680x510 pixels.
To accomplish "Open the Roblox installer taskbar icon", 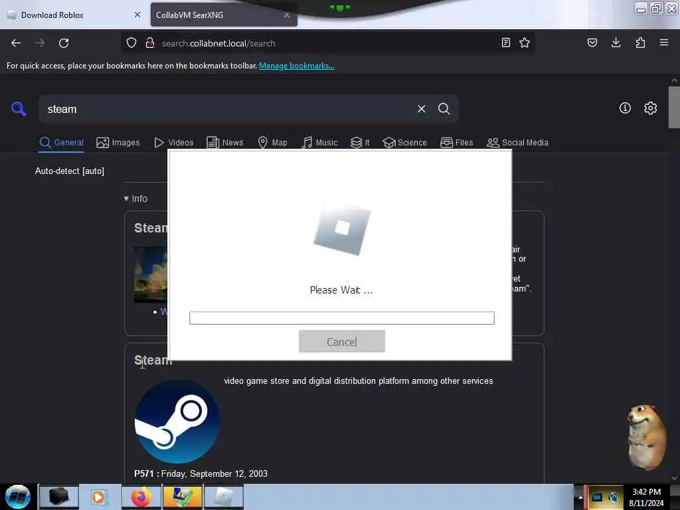I will [x=223, y=497].
